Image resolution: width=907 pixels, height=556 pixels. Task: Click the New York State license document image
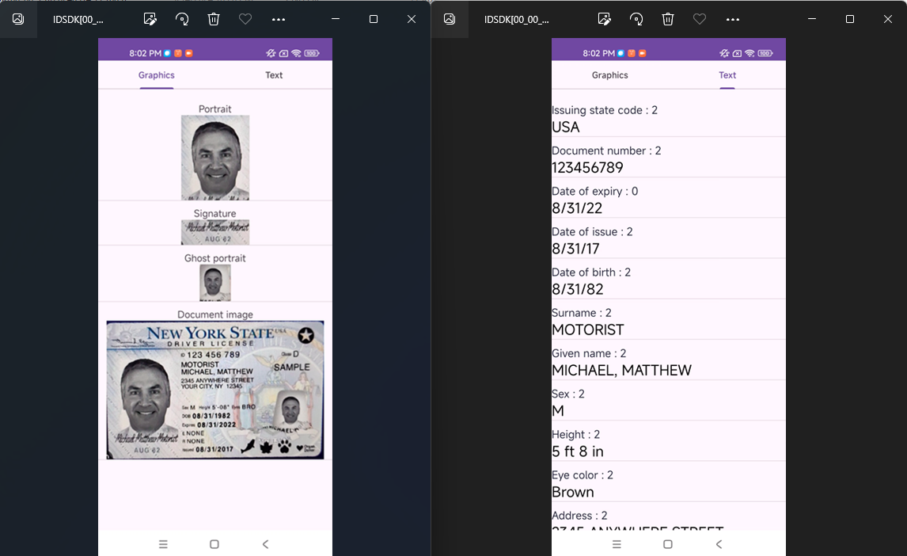point(214,389)
